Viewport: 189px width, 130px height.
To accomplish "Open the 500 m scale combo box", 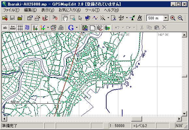I will [x=157, y=18].
